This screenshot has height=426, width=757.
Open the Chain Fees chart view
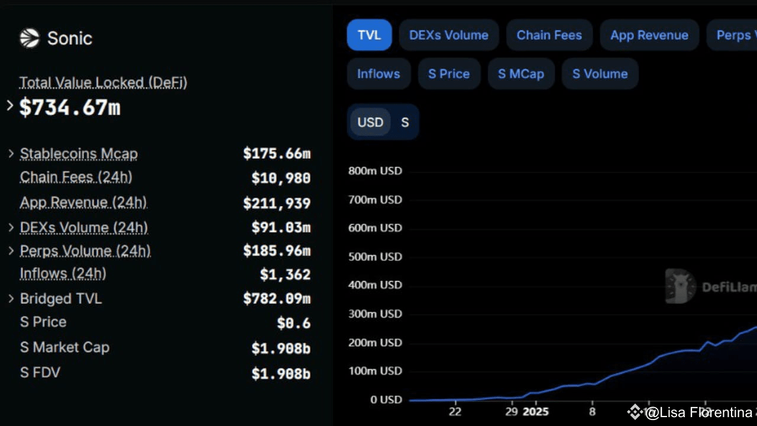point(549,35)
